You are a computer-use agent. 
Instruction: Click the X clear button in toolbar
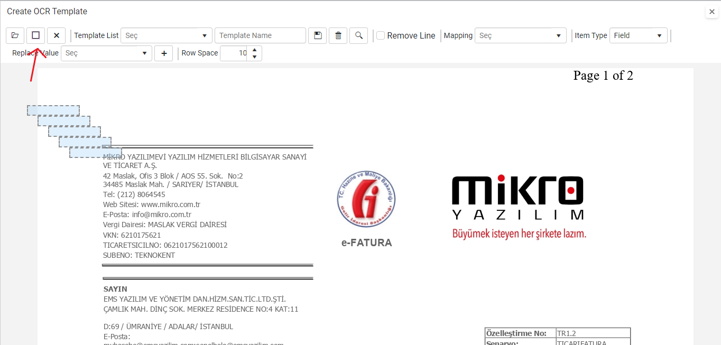[56, 35]
